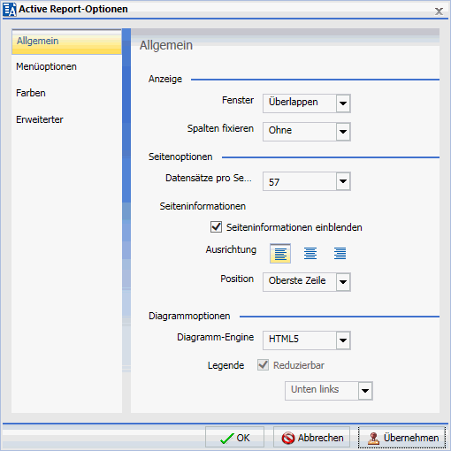Open the Spalten fixieren dropdown
This screenshot has width=451, height=451.
[x=343, y=132]
